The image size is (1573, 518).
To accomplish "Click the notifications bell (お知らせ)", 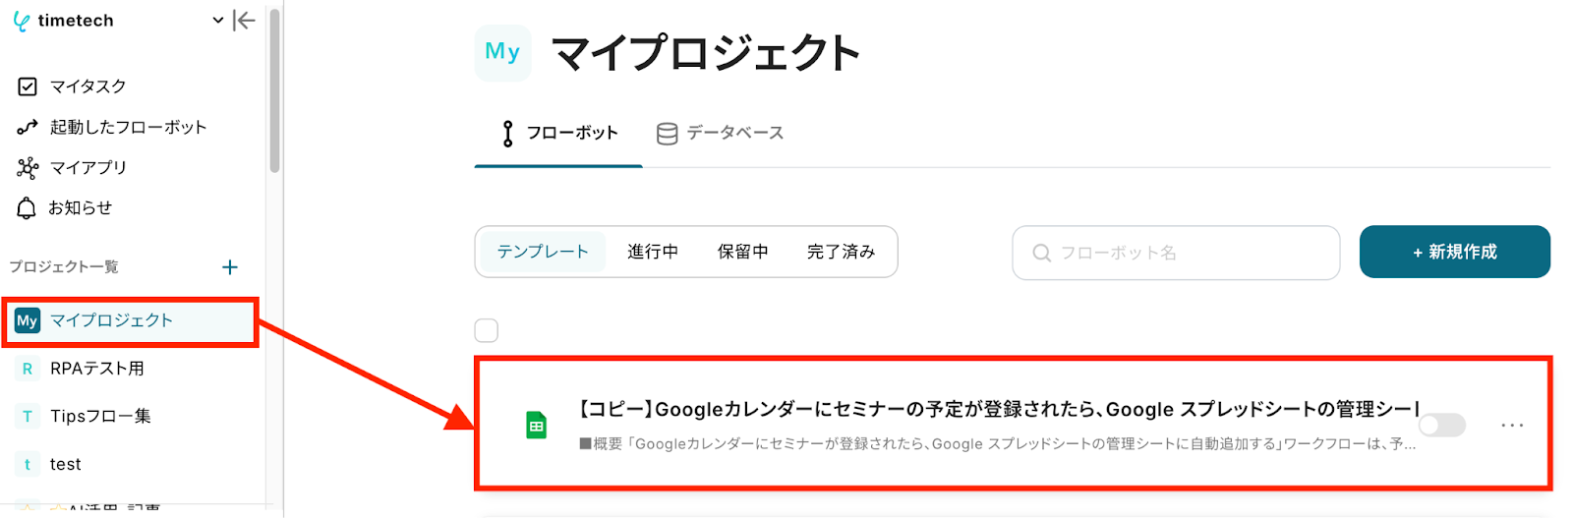I will pyautogui.click(x=28, y=208).
